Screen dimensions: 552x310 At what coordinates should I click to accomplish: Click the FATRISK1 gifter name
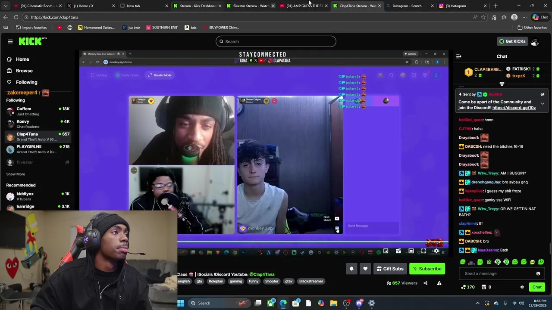[521, 69]
